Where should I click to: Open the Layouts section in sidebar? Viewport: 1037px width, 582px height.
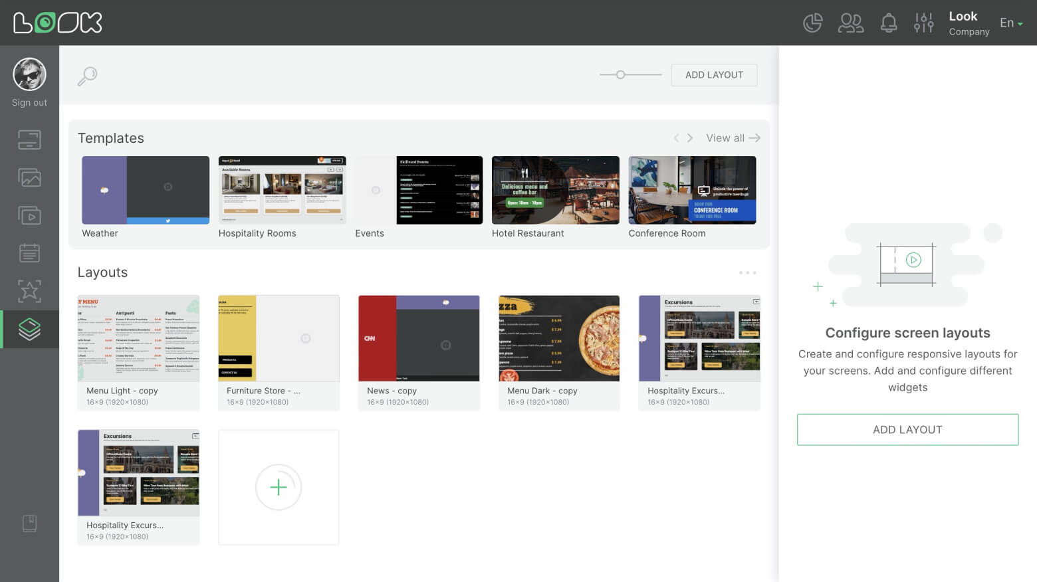pyautogui.click(x=29, y=329)
